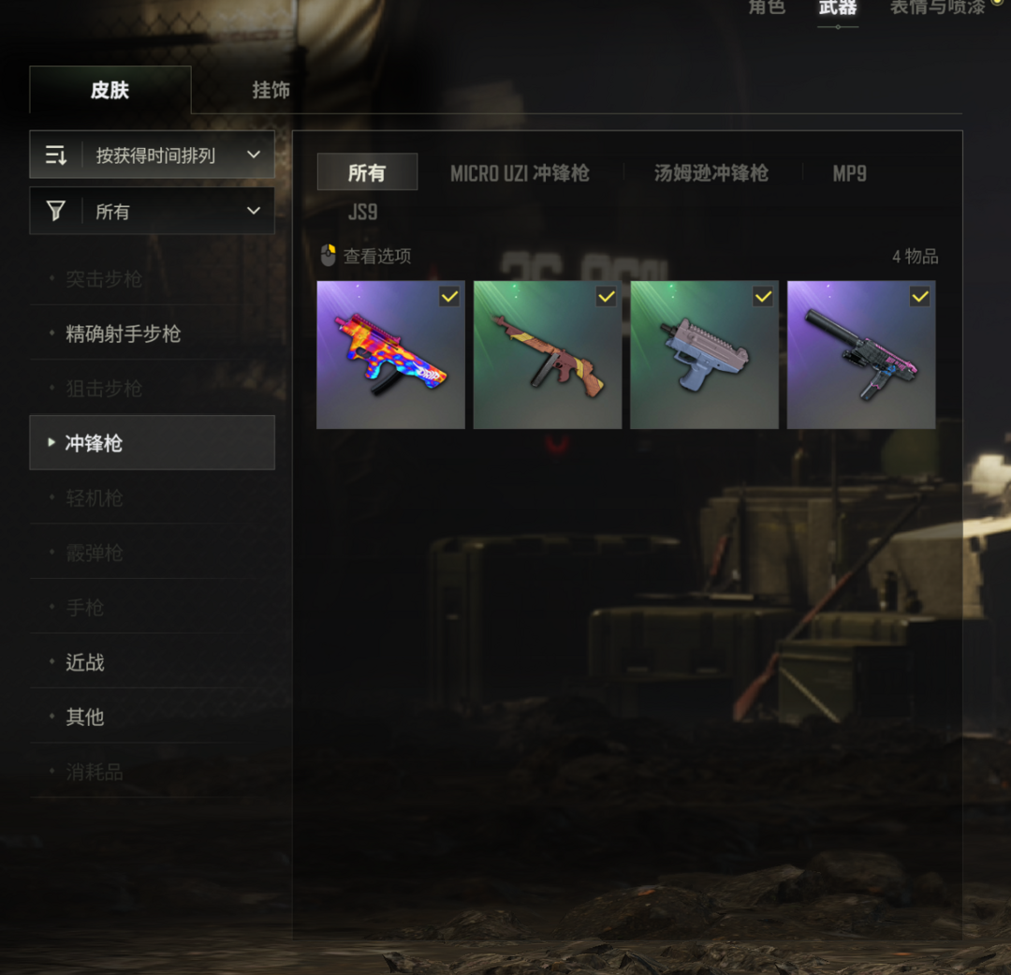Toggle checkmark on the colorful JS9 skin

click(449, 296)
